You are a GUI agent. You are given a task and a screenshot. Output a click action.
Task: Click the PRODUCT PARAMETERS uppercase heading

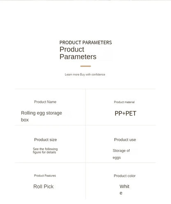point(85,43)
